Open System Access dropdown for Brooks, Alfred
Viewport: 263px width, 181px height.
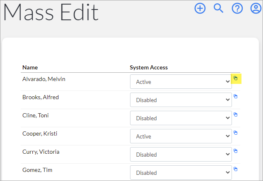click(181, 100)
